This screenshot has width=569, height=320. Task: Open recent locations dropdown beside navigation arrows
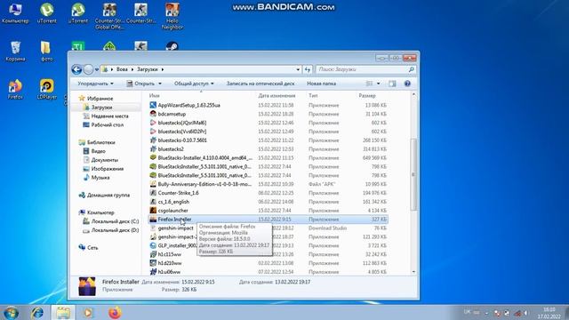point(97,69)
